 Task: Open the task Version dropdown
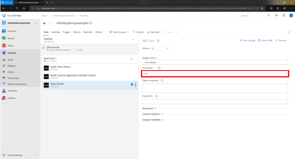tap(160, 49)
